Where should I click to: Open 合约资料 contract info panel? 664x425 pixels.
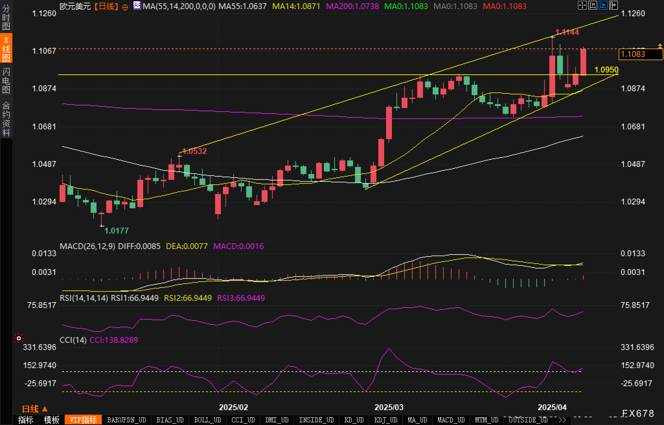pos(6,119)
